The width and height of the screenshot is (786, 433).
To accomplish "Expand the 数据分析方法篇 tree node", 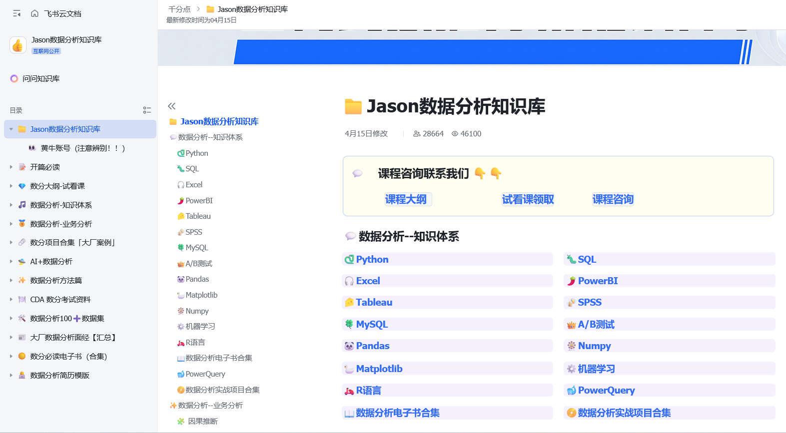I will (x=11, y=280).
